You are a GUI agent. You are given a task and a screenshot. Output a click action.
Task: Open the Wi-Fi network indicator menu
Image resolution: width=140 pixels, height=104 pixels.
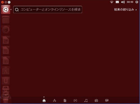point(112,2)
